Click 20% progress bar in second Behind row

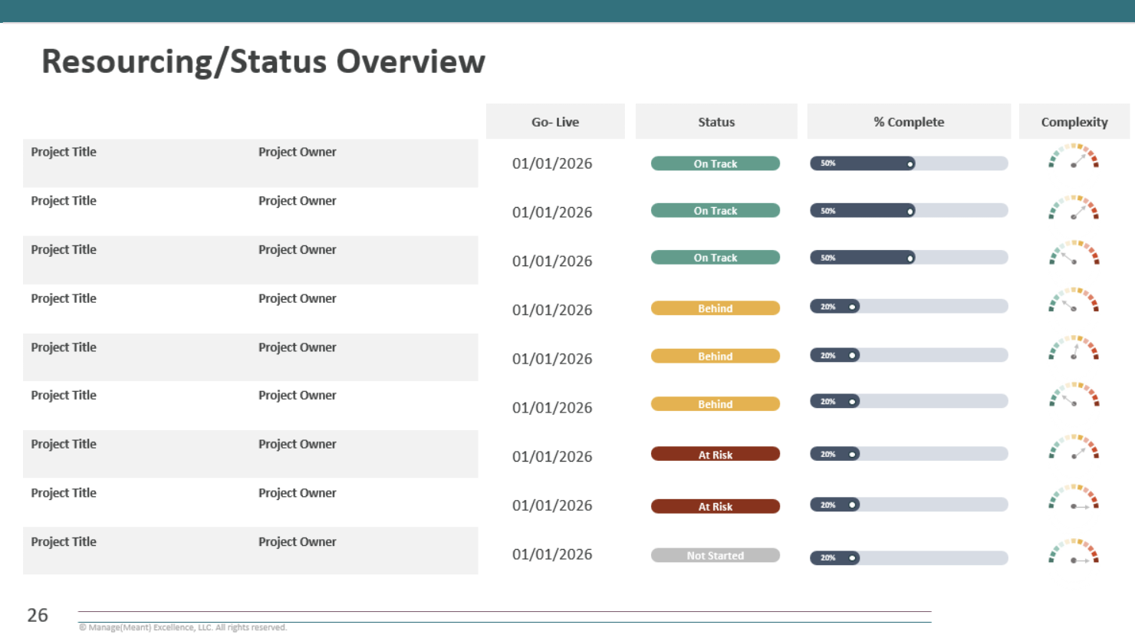[x=909, y=355]
